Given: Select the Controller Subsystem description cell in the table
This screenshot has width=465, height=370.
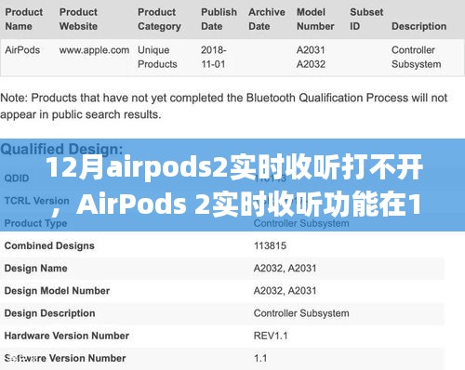Looking at the screenshot, I should click(416, 57).
